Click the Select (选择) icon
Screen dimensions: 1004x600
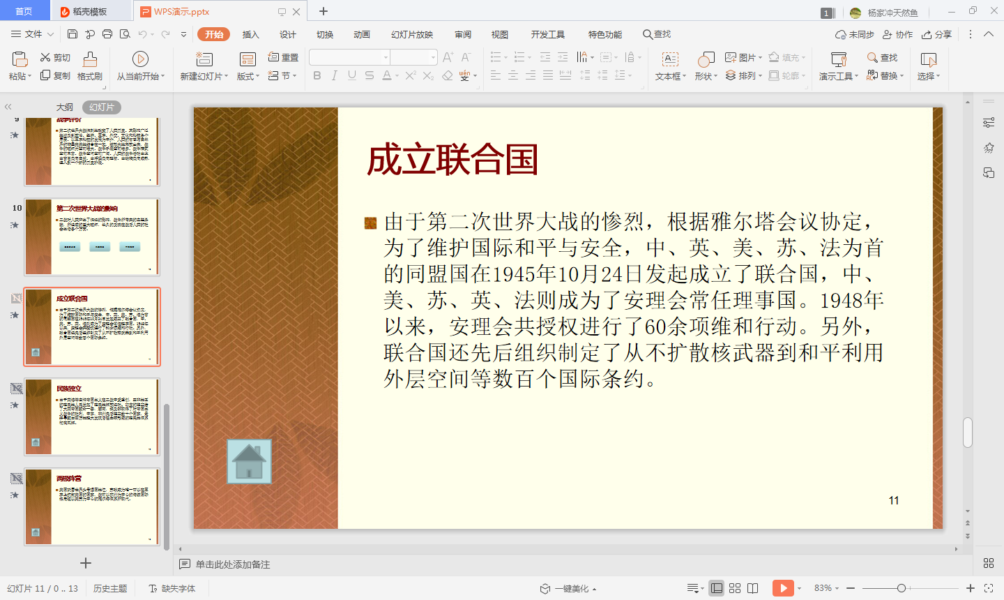928,59
